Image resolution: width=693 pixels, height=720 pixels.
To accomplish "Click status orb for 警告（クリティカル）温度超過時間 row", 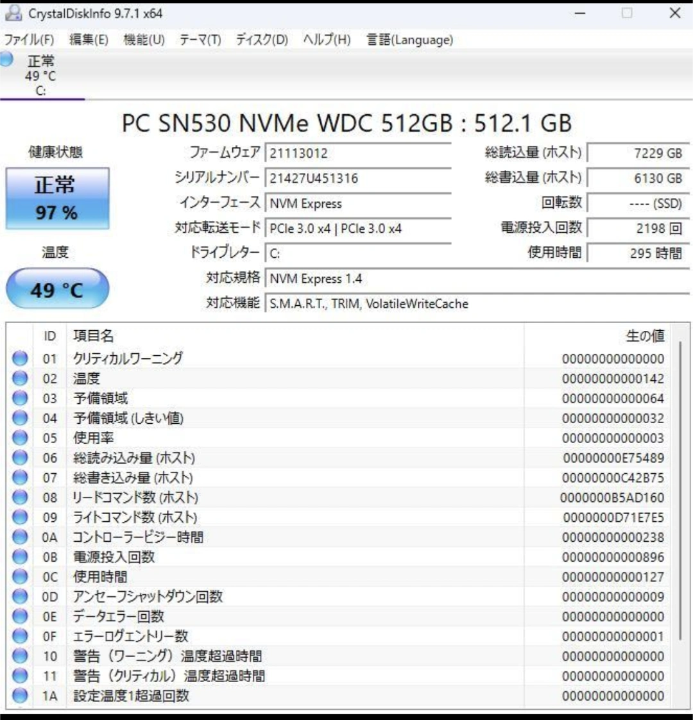I will coord(20,676).
